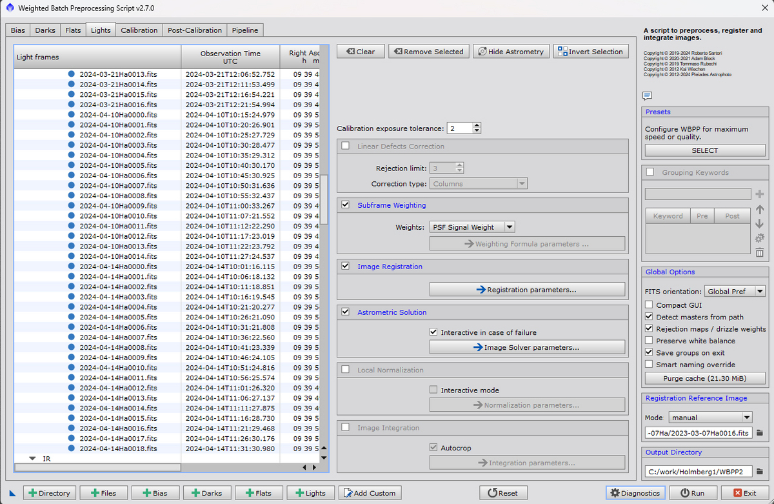Enable Preserve white balance
This screenshot has width=774, height=504.
(x=650, y=341)
